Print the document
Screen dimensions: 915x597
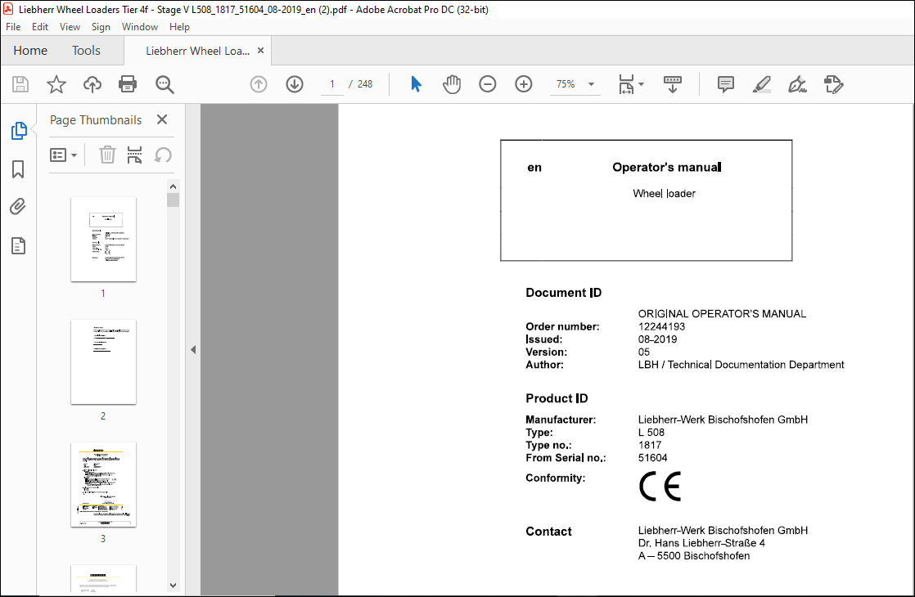coord(128,84)
